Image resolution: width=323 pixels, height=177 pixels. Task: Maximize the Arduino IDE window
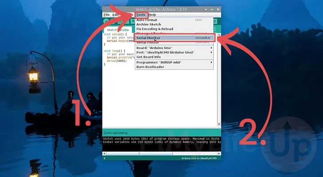click(x=212, y=9)
